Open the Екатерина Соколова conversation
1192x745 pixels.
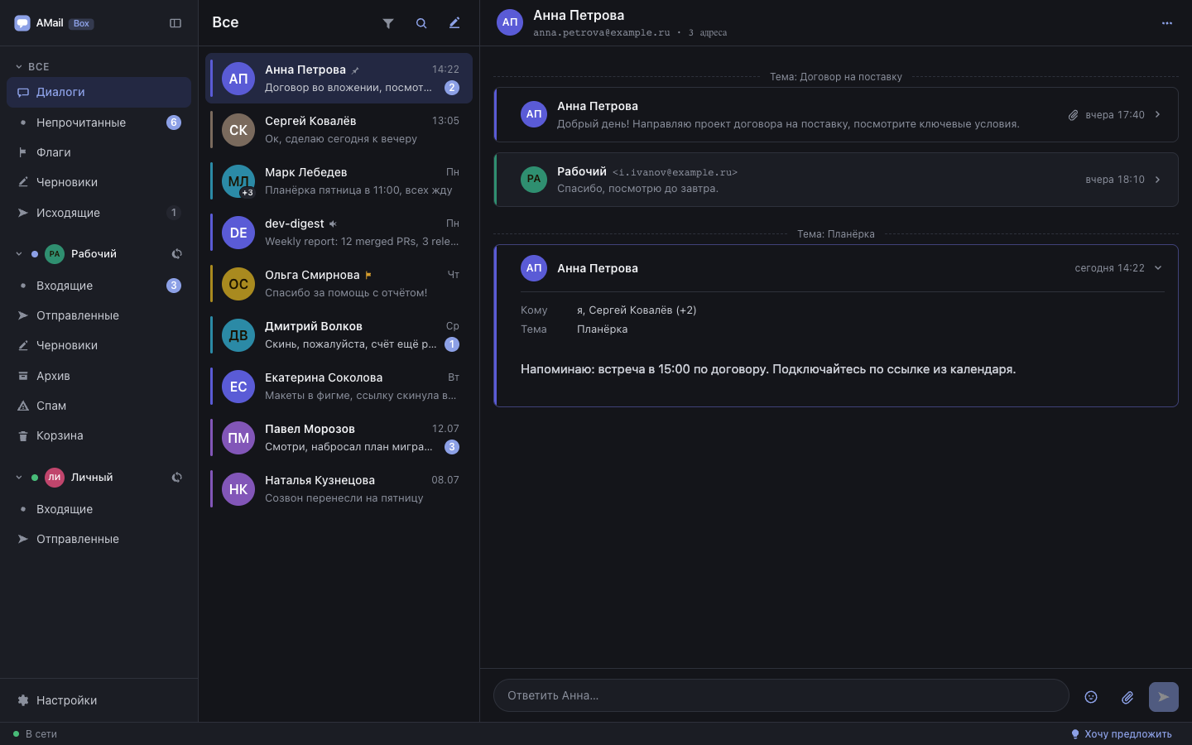coord(339,387)
